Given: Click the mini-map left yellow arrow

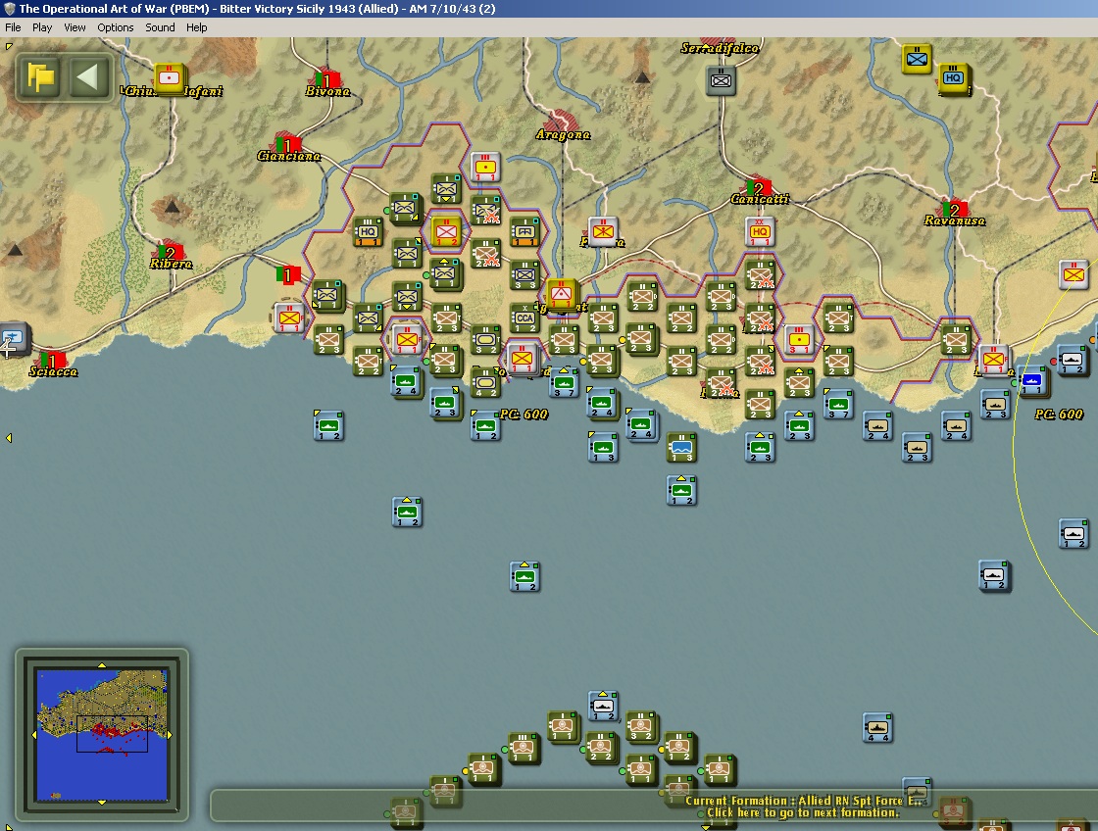Looking at the screenshot, I should click(x=34, y=734).
